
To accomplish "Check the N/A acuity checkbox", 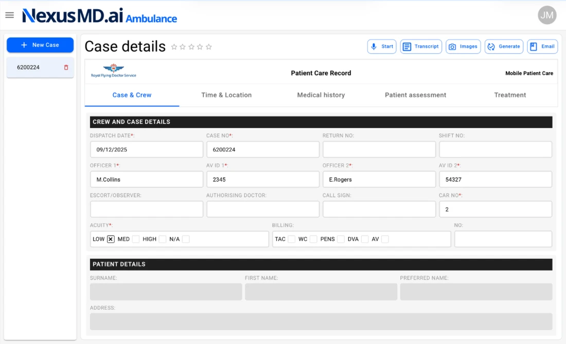I will (x=186, y=239).
